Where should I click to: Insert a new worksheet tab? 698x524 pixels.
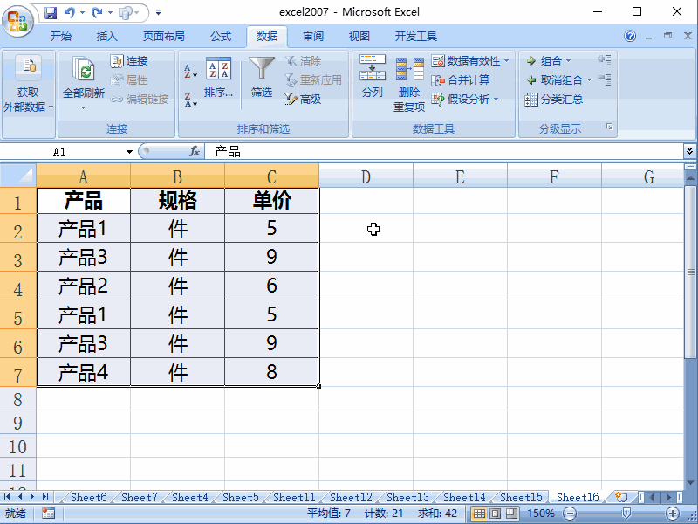621,496
